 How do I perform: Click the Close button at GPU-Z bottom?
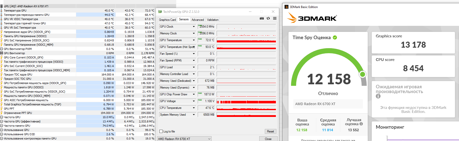tap(268, 139)
